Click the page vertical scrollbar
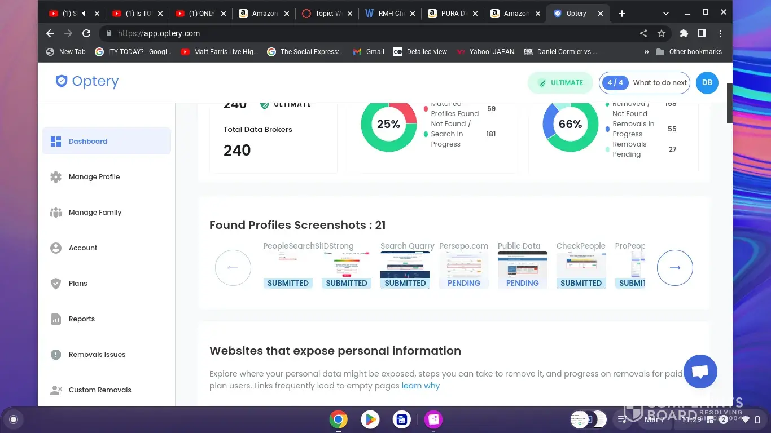Viewport: 771px width, 433px height. [729, 103]
